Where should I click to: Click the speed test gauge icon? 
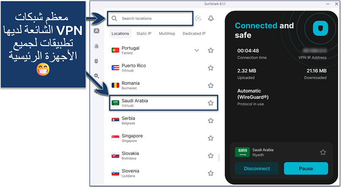point(198,19)
